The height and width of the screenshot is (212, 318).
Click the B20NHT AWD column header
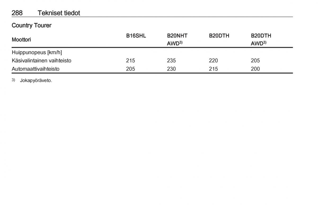point(177,40)
